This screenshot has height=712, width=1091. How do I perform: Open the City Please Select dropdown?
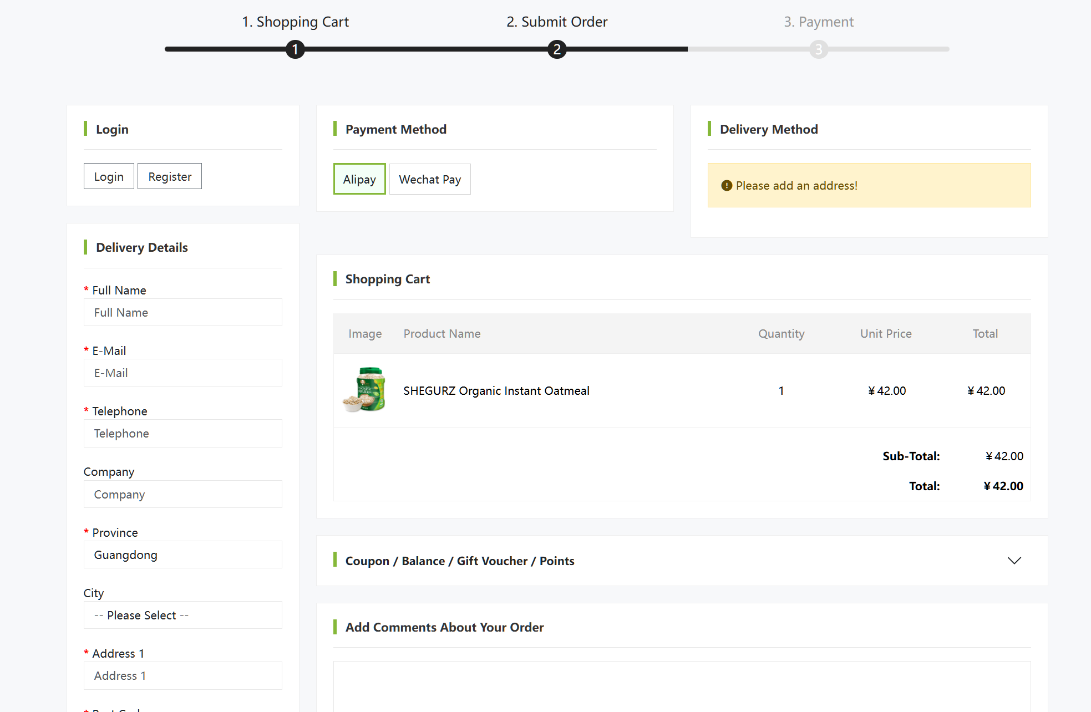coord(182,615)
